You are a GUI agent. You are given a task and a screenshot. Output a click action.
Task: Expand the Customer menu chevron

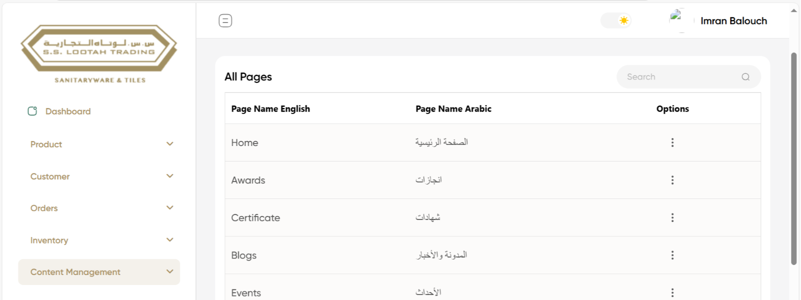pos(170,176)
